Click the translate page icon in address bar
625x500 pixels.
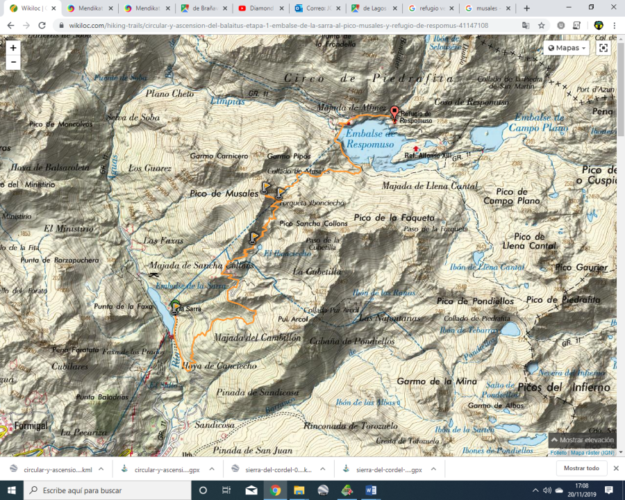tap(524, 25)
